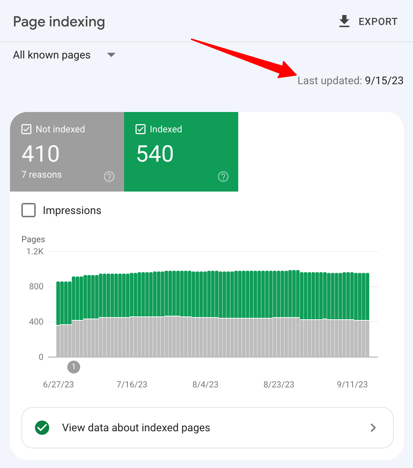Click the download arrow icon beside EXPORT
413x468 pixels.
pyautogui.click(x=344, y=21)
